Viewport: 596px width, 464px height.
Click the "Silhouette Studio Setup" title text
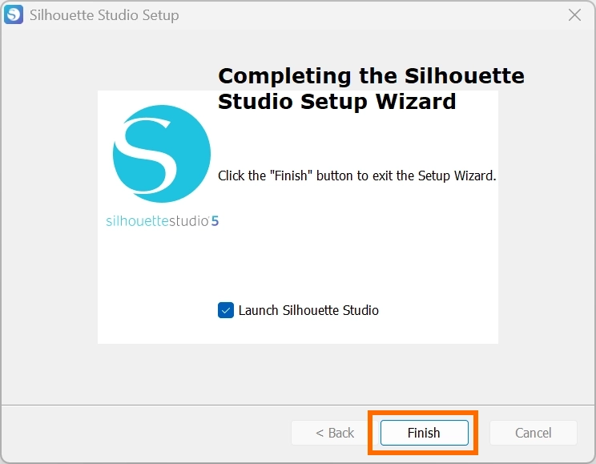104,15
